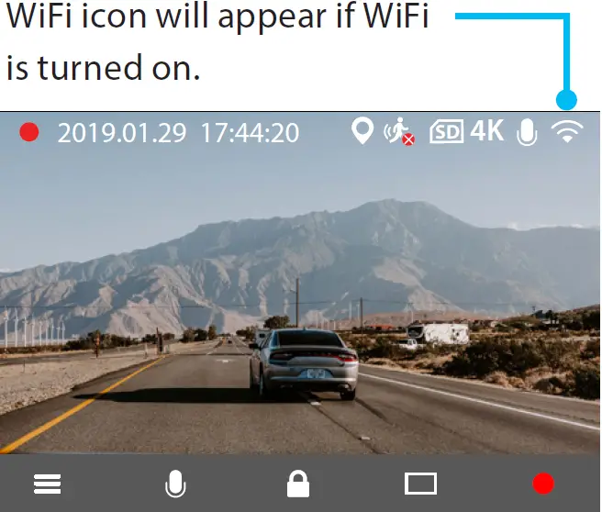This screenshot has width=602, height=512.
Task: Click the blue callout dot above WiFi icon
Action: point(566,100)
